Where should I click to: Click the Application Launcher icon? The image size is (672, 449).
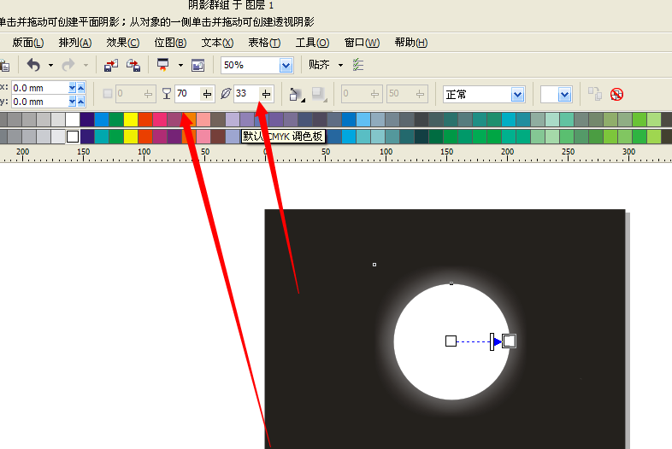(162, 65)
